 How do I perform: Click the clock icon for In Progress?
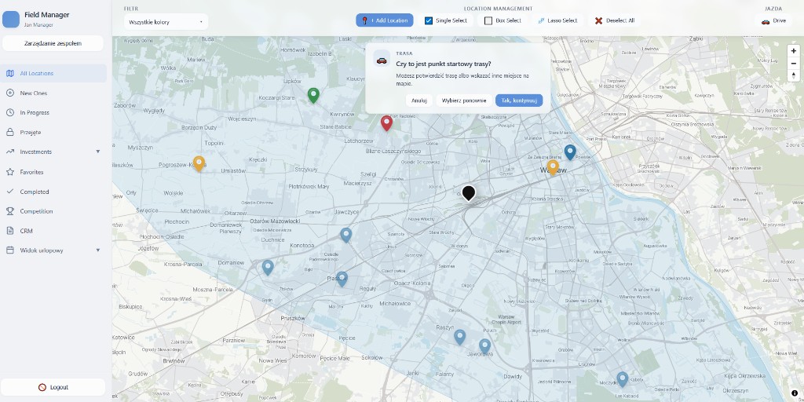click(x=9, y=113)
